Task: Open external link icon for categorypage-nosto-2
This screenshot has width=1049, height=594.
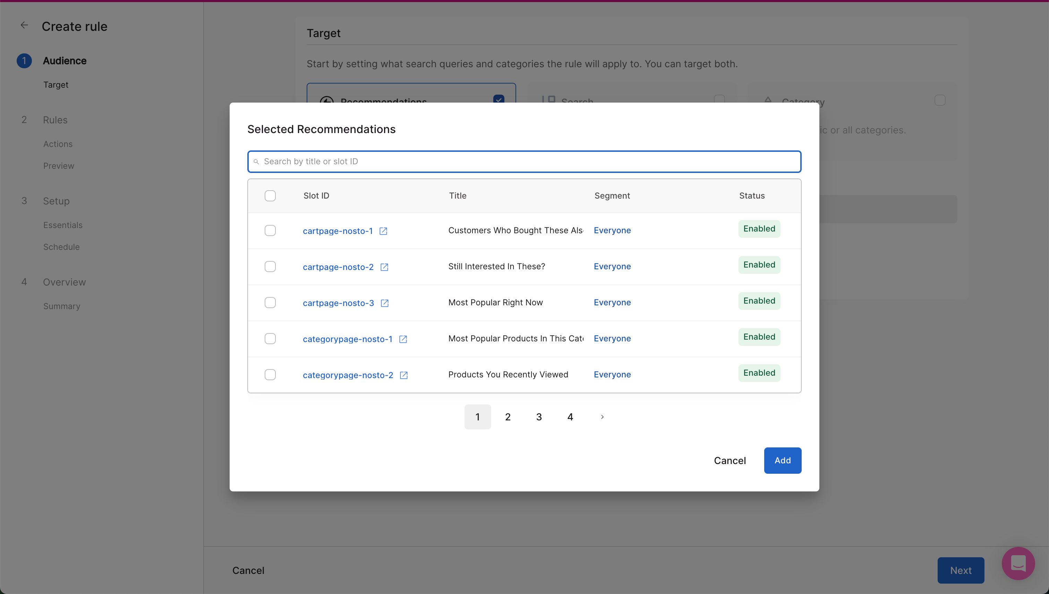Action: tap(403, 375)
